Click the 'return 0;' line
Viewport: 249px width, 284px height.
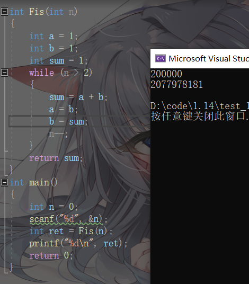(x=51, y=255)
